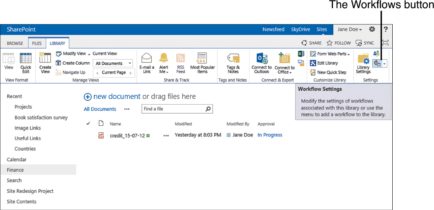
Task: Open Sites in the top bar
Action: point(322,29)
